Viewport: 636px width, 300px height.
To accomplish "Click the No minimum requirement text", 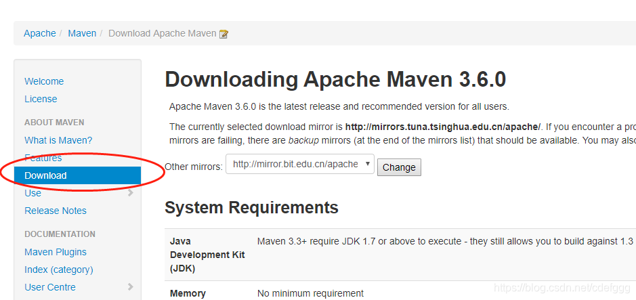I will pyautogui.click(x=310, y=293).
